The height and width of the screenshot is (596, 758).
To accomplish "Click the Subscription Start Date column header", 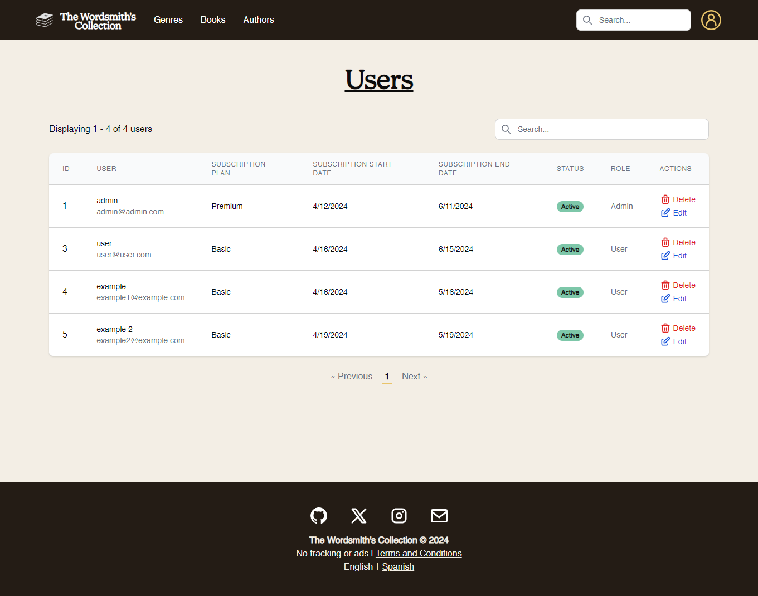I will [352, 169].
